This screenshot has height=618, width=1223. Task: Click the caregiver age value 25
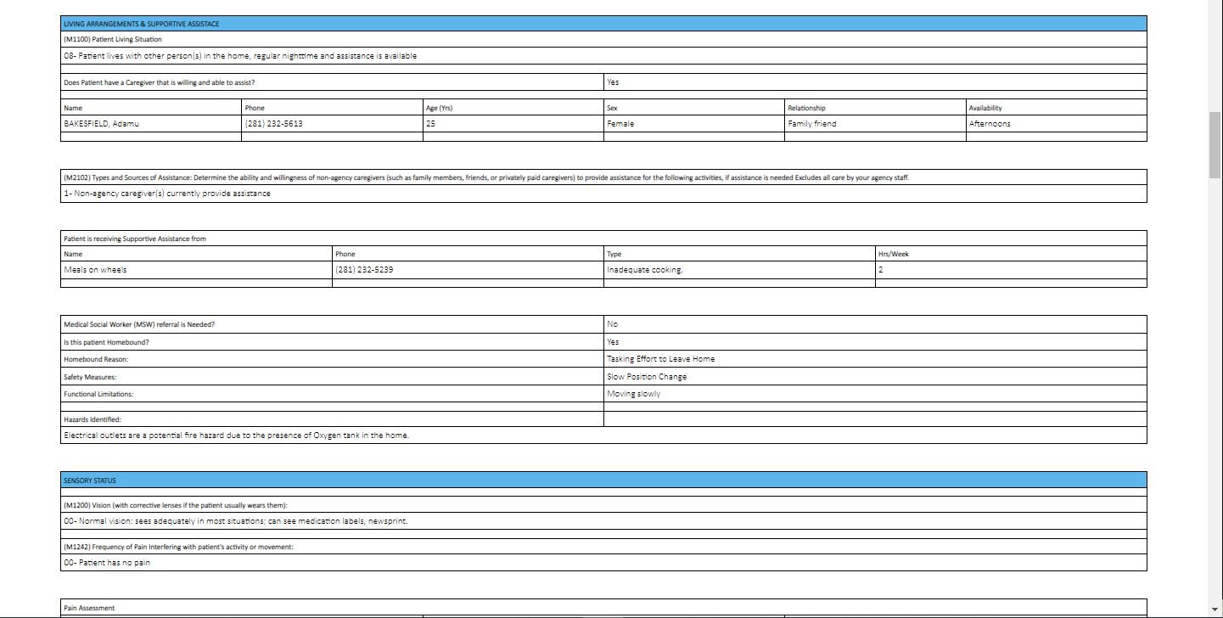coord(431,124)
